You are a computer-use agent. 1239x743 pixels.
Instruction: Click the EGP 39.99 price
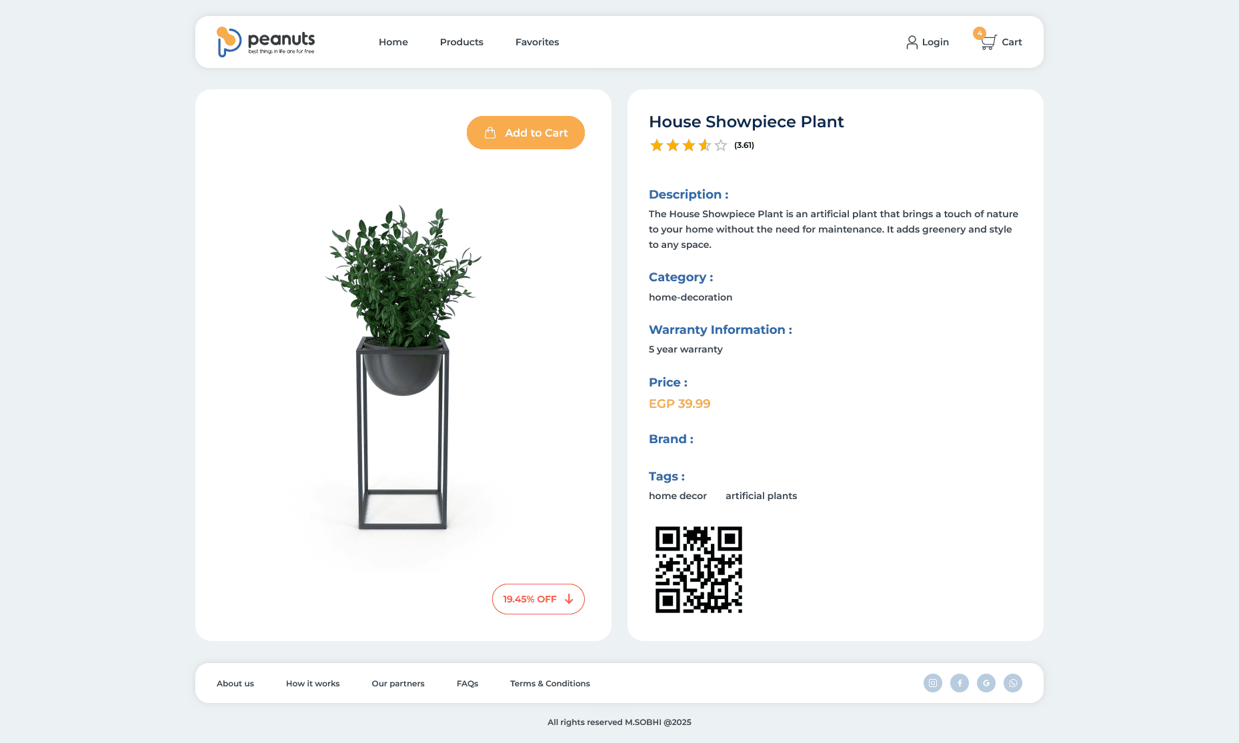pos(680,404)
